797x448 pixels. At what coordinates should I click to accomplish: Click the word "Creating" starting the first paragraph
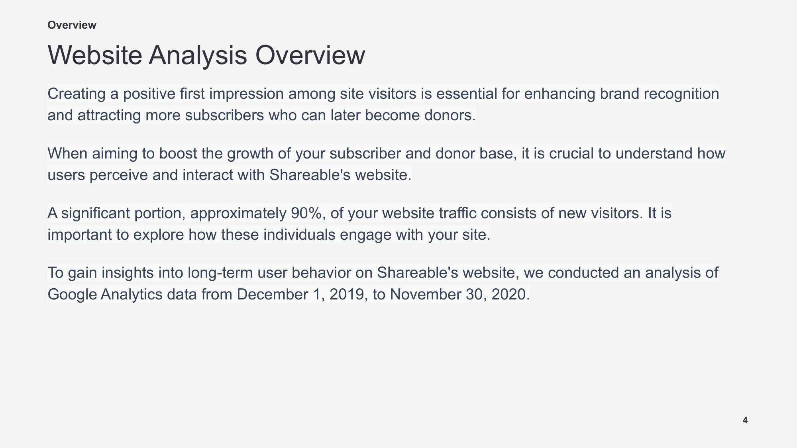click(77, 94)
